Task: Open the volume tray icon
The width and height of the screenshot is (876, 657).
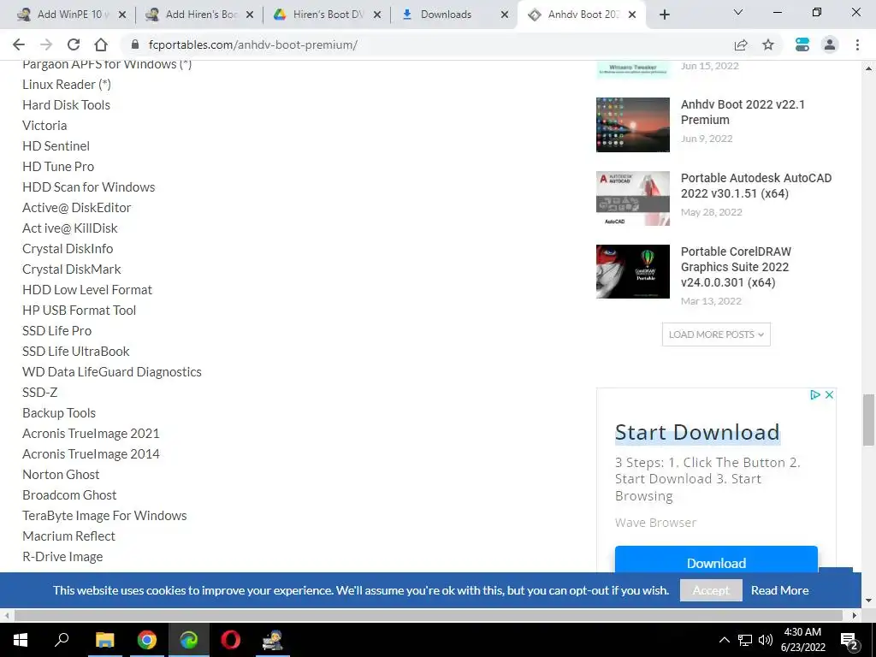Action: pyautogui.click(x=766, y=640)
